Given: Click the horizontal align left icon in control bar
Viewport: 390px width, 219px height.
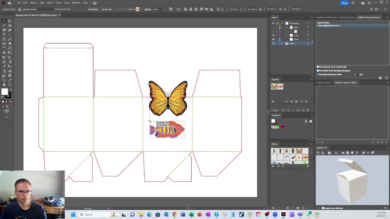Looking at the screenshot, I should [185, 9].
